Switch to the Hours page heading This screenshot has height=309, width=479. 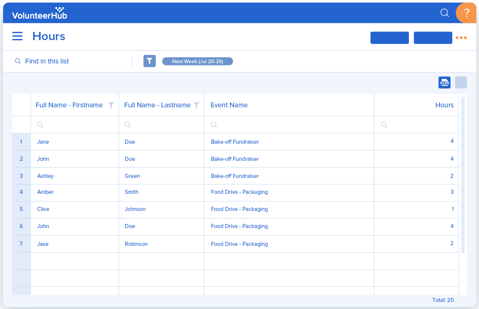click(x=49, y=36)
